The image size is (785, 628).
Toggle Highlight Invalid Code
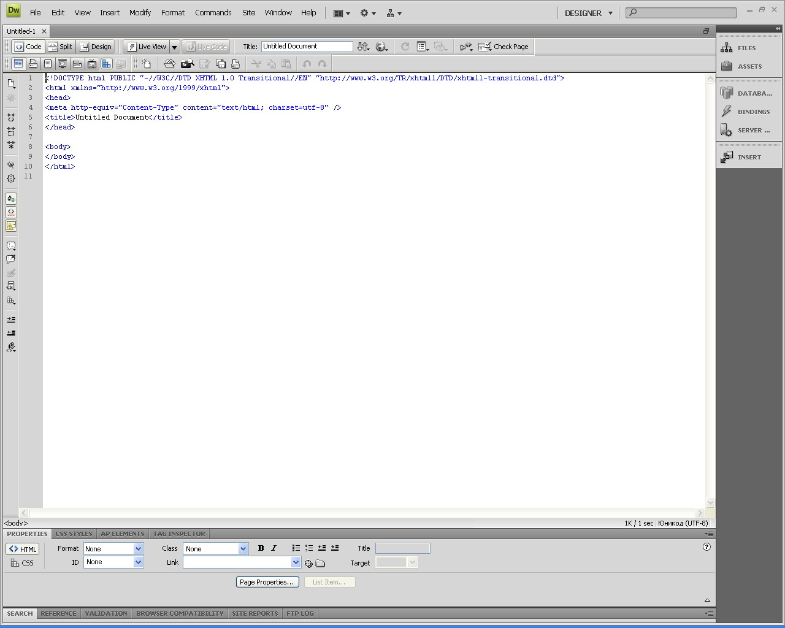point(11,212)
